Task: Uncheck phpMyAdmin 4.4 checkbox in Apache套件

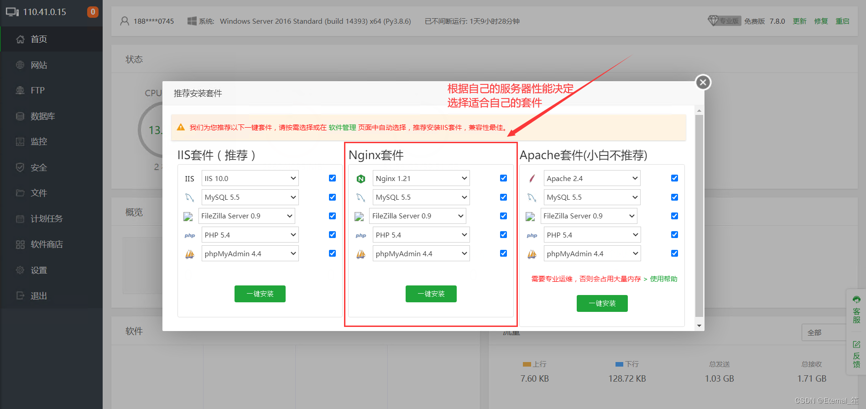Action: [675, 253]
